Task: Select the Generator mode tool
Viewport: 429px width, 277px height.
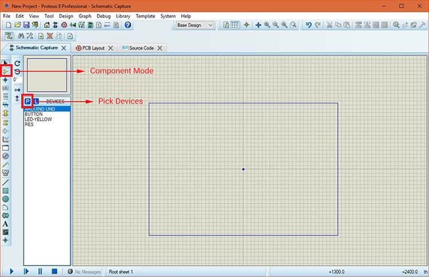Action: click(x=5, y=156)
